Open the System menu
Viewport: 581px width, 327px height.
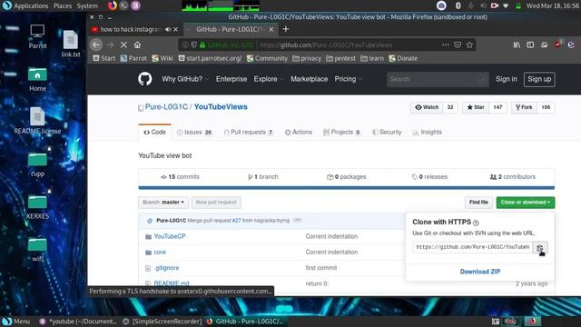[x=87, y=5]
